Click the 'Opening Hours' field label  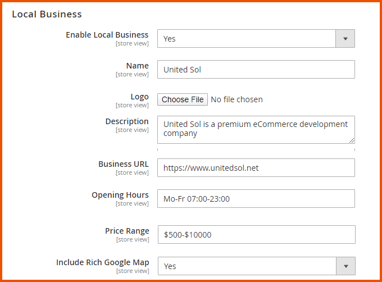point(120,195)
